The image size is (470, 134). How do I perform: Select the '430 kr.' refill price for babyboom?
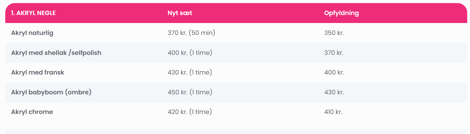click(334, 92)
